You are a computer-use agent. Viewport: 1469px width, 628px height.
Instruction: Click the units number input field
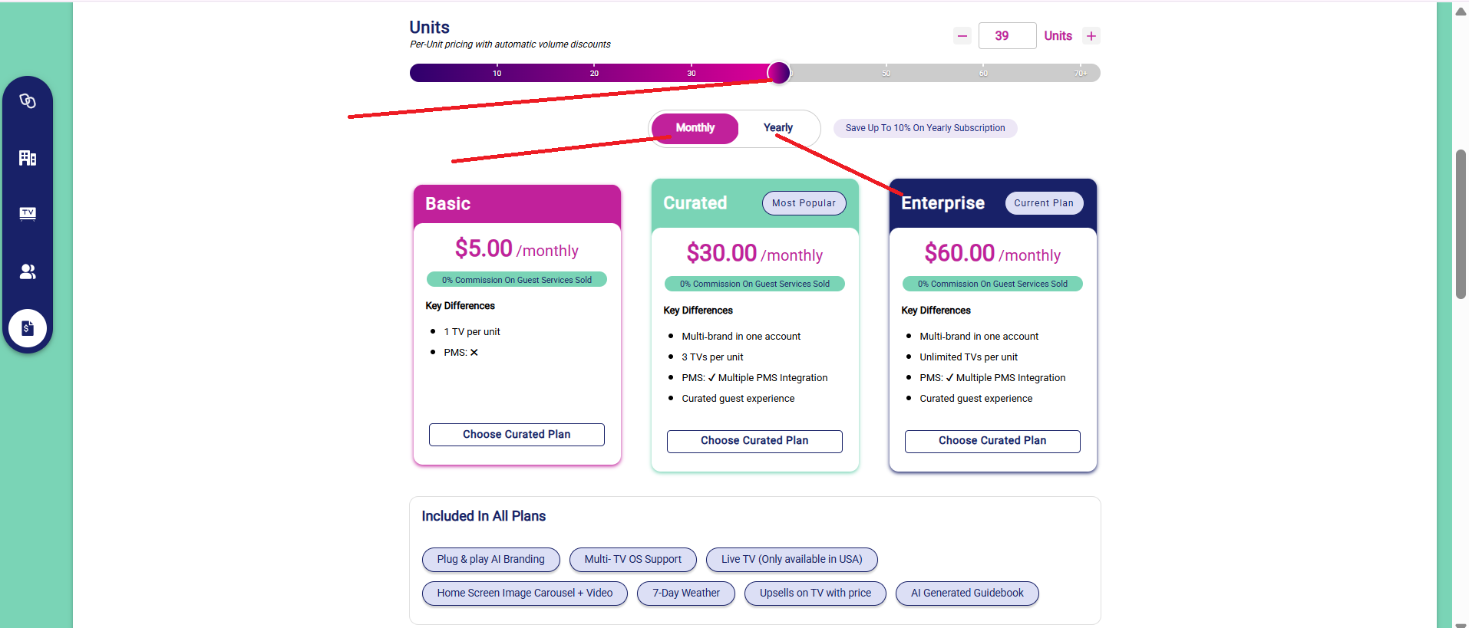(1007, 36)
